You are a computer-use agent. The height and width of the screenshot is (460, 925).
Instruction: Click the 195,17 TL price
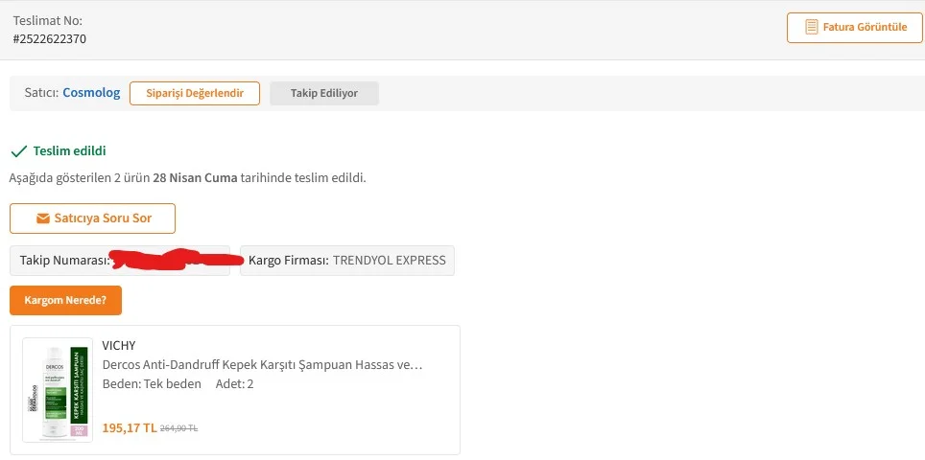[130, 427]
